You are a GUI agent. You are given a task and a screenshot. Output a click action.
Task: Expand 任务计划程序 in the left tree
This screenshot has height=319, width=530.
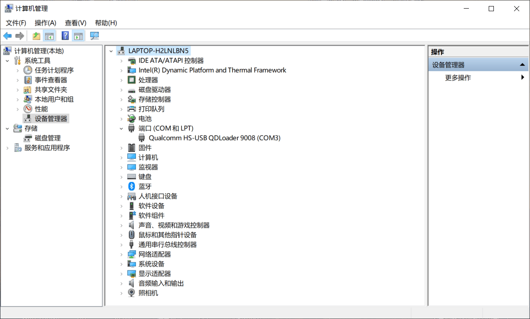[x=17, y=70]
